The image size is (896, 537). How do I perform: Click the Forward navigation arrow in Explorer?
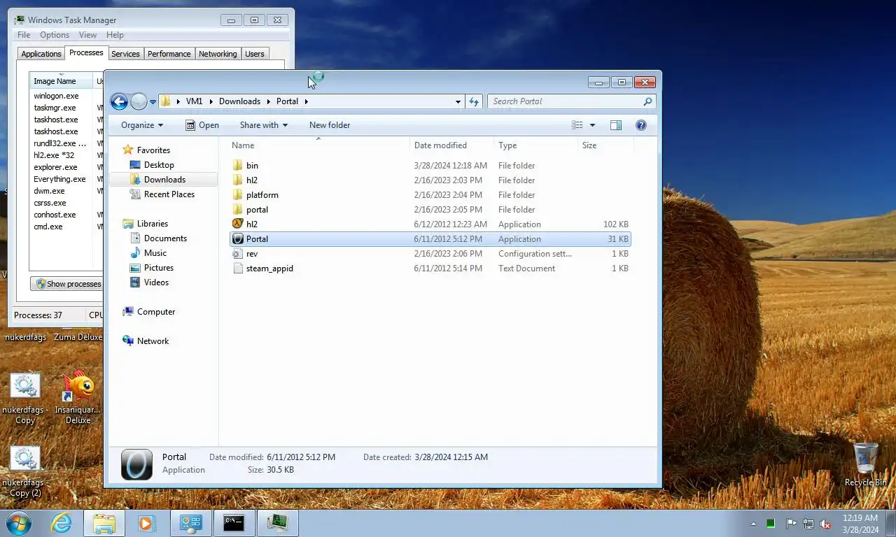[x=139, y=101]
